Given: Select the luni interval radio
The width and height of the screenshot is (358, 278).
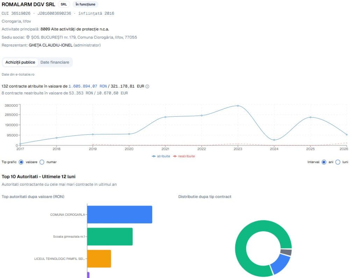Looking at the screenshot, I should (x=338, y=162).
